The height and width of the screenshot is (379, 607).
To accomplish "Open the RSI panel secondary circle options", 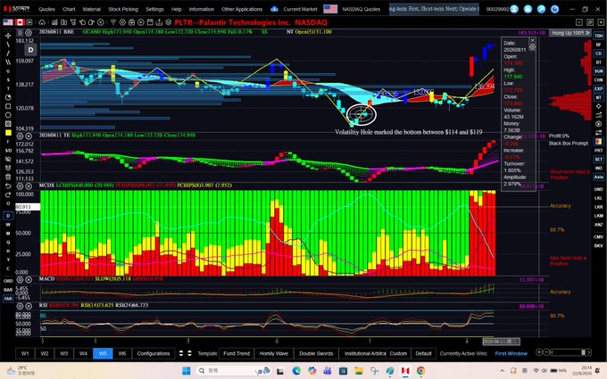I will point(29,306).
